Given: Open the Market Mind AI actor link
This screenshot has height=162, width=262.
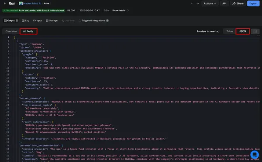Looking at the screenshot, I should (32, 3).
